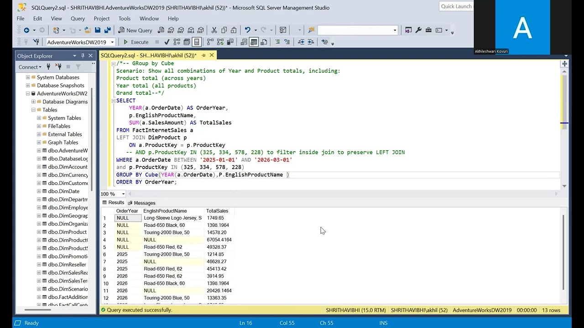Click the EnglishProductName column header
This screenshot has width=584, height=328.
[x=173, y=211]
